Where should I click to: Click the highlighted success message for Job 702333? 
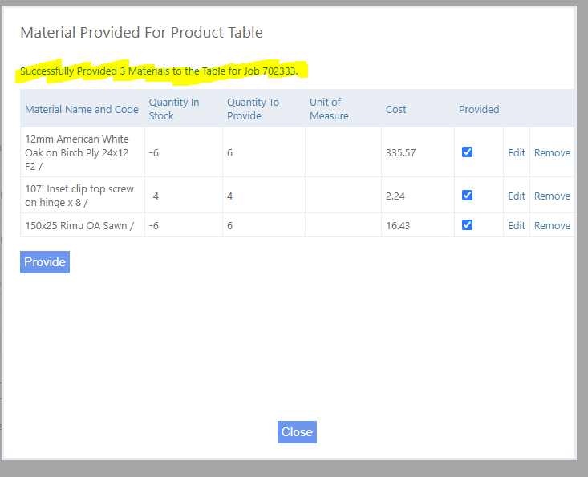159,71
